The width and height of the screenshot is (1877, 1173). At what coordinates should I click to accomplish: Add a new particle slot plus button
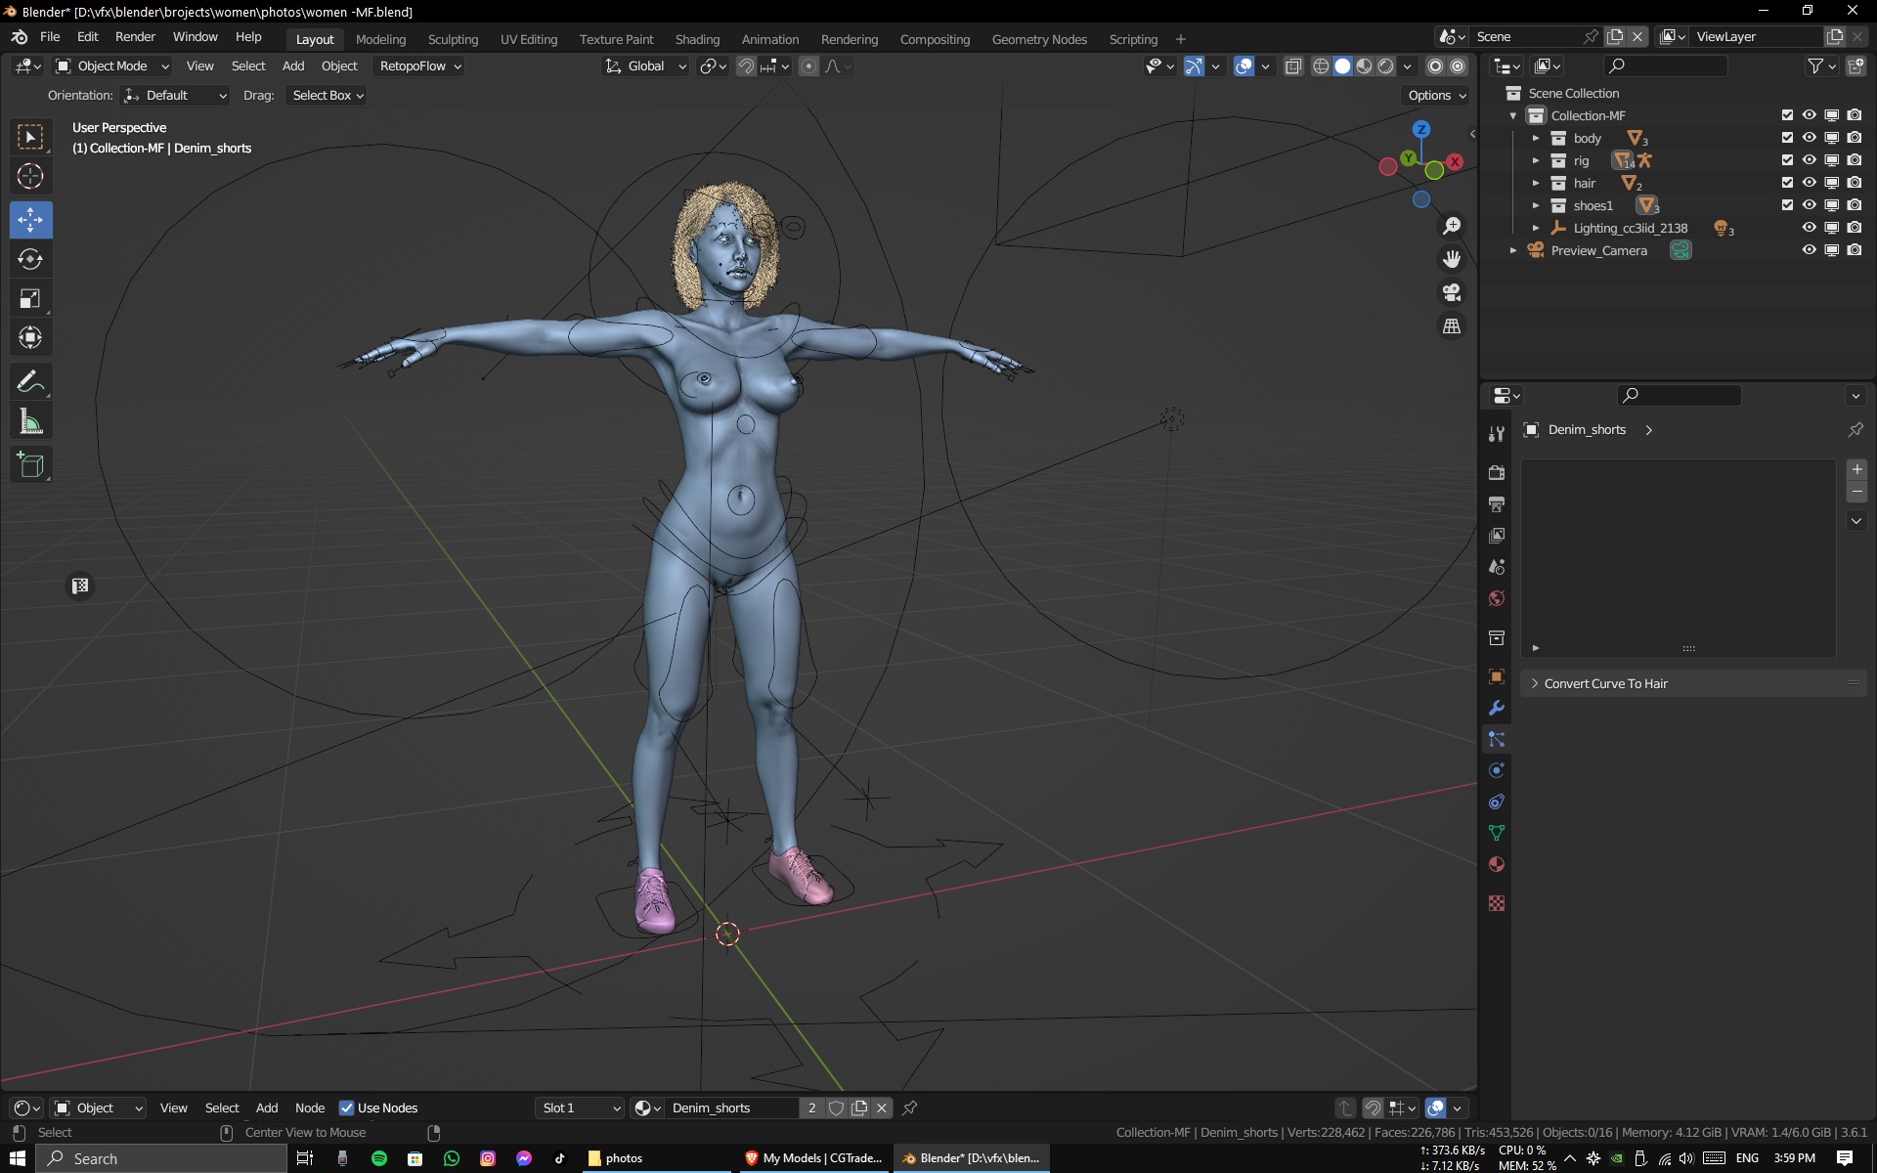coord(1856,469)
